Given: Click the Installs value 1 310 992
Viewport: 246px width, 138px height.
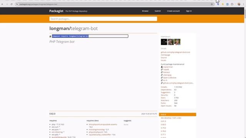Looking at the screenshot, I should tap(178, 87).
